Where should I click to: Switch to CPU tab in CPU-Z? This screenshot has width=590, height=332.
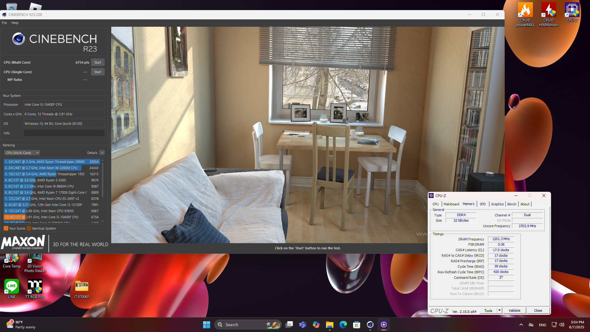(x=435, y=204)
